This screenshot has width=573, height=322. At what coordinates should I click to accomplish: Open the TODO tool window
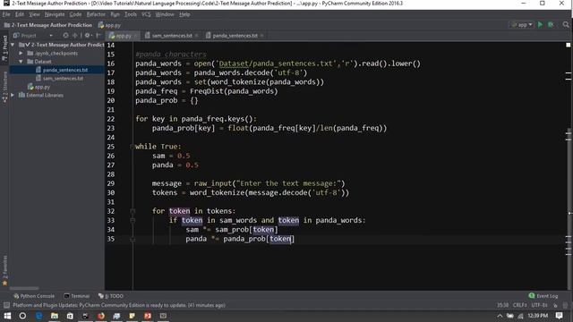point(111,296)
